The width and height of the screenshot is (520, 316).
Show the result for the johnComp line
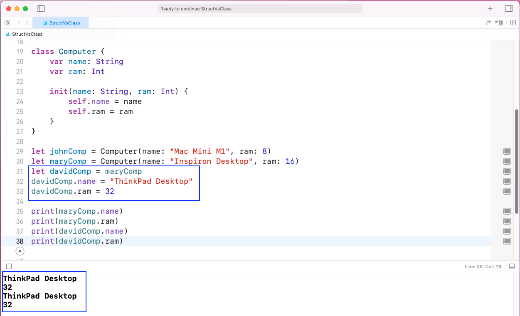507,151
